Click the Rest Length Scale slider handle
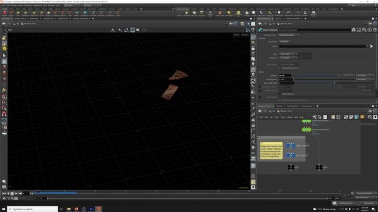Screen dimensions: 378x212 334,83
